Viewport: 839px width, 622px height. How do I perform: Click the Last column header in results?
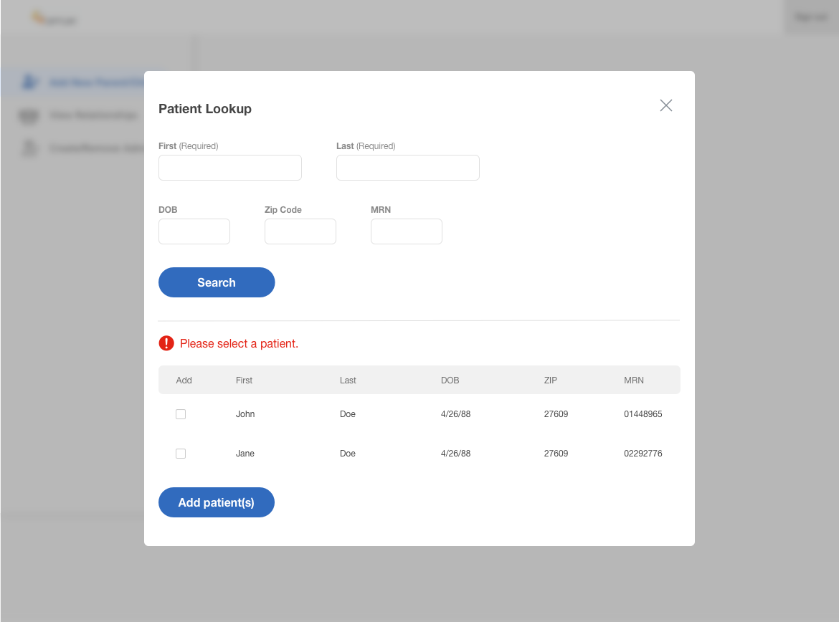348,381
